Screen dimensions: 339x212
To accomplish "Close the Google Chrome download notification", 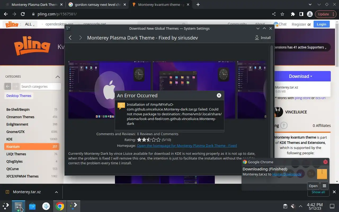I will [x=325, y=162].
